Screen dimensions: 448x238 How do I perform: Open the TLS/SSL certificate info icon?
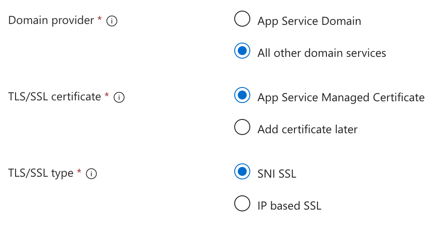point(119,97)
